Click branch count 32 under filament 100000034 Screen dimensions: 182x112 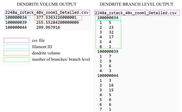click(x=111, y=32)
